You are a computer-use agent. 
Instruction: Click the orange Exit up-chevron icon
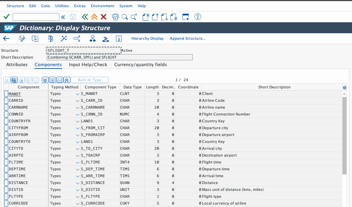(x=94, y=17)
